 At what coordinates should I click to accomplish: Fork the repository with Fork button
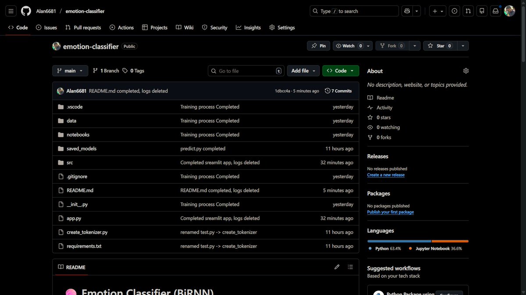tap(392, 46)
